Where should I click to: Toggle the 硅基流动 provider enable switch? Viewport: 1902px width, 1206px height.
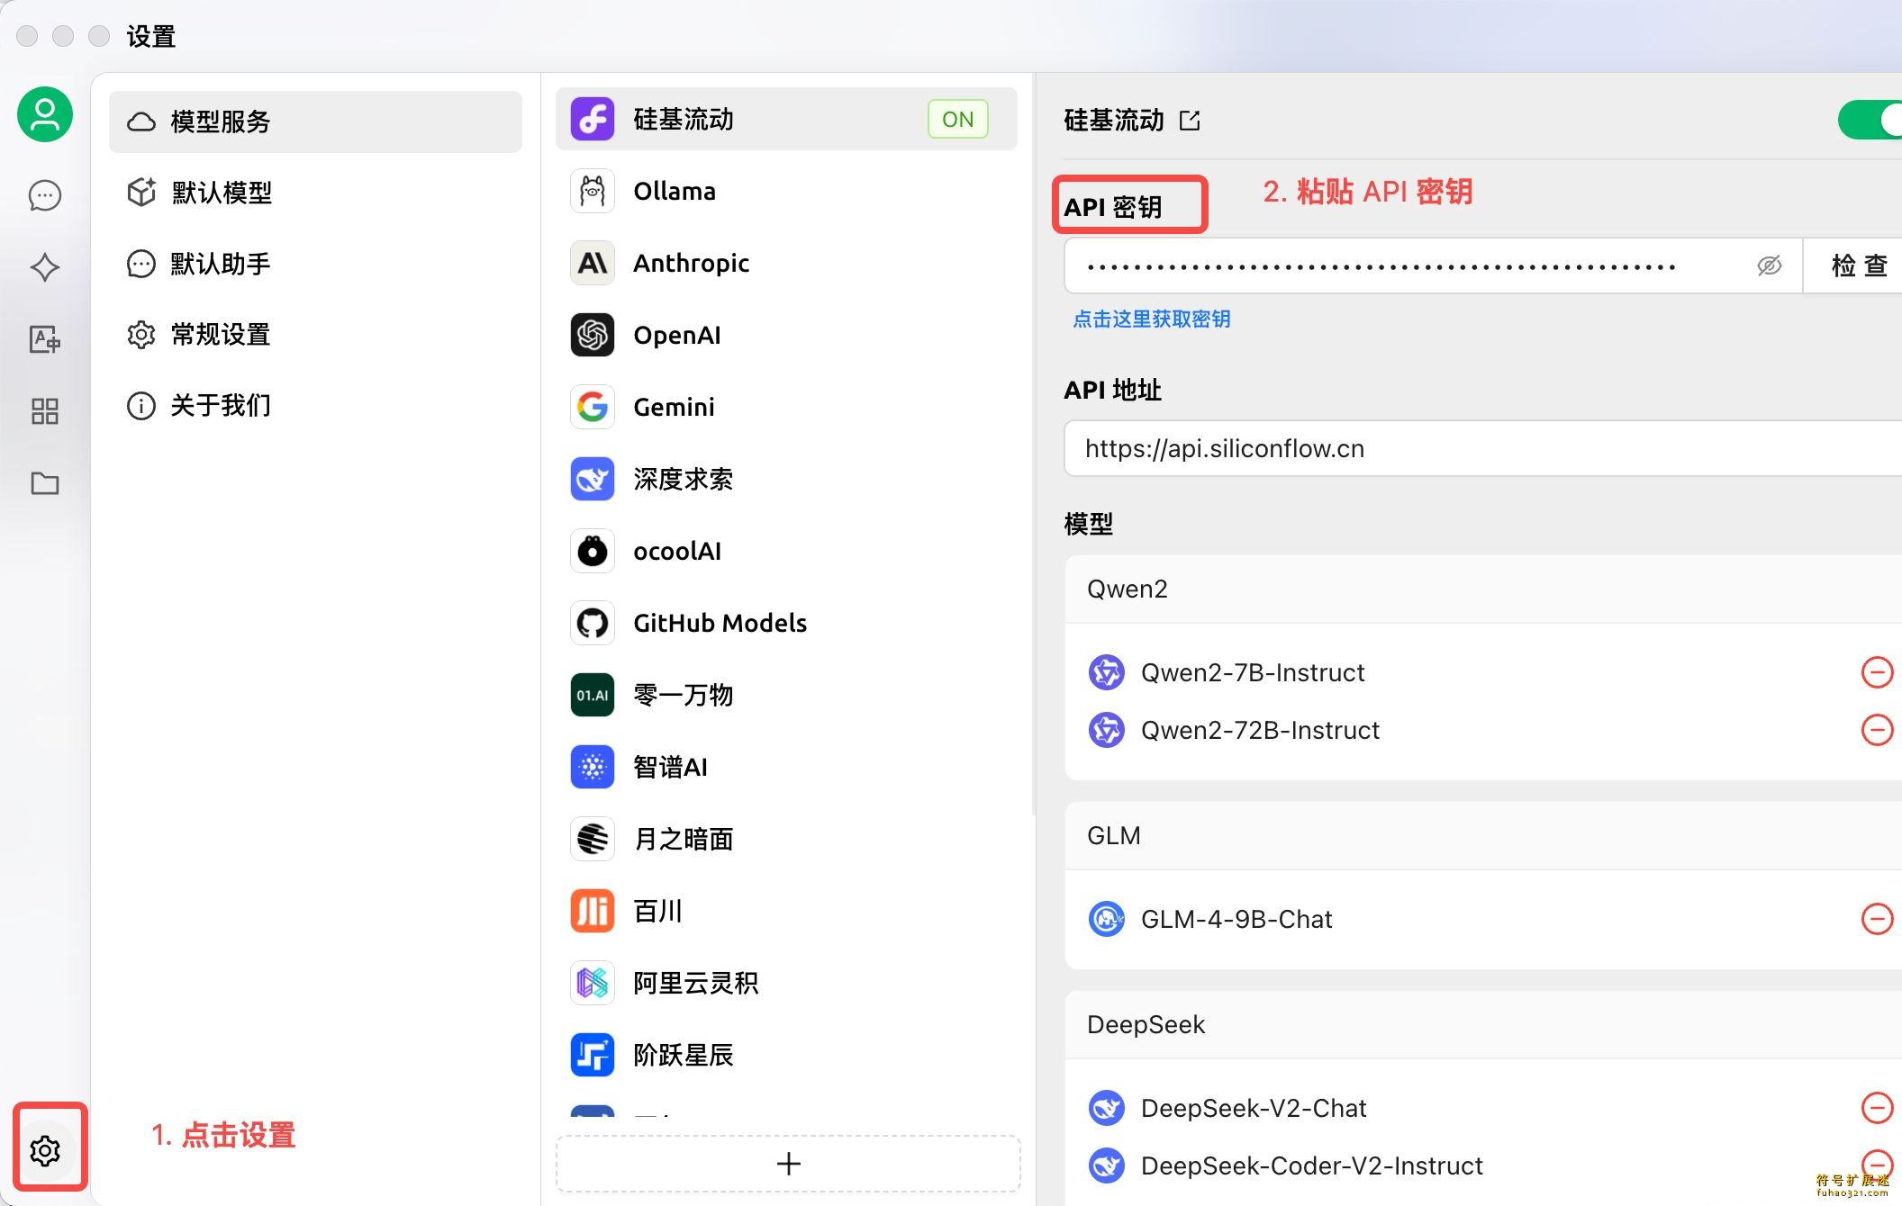(x=1870, y=120)
